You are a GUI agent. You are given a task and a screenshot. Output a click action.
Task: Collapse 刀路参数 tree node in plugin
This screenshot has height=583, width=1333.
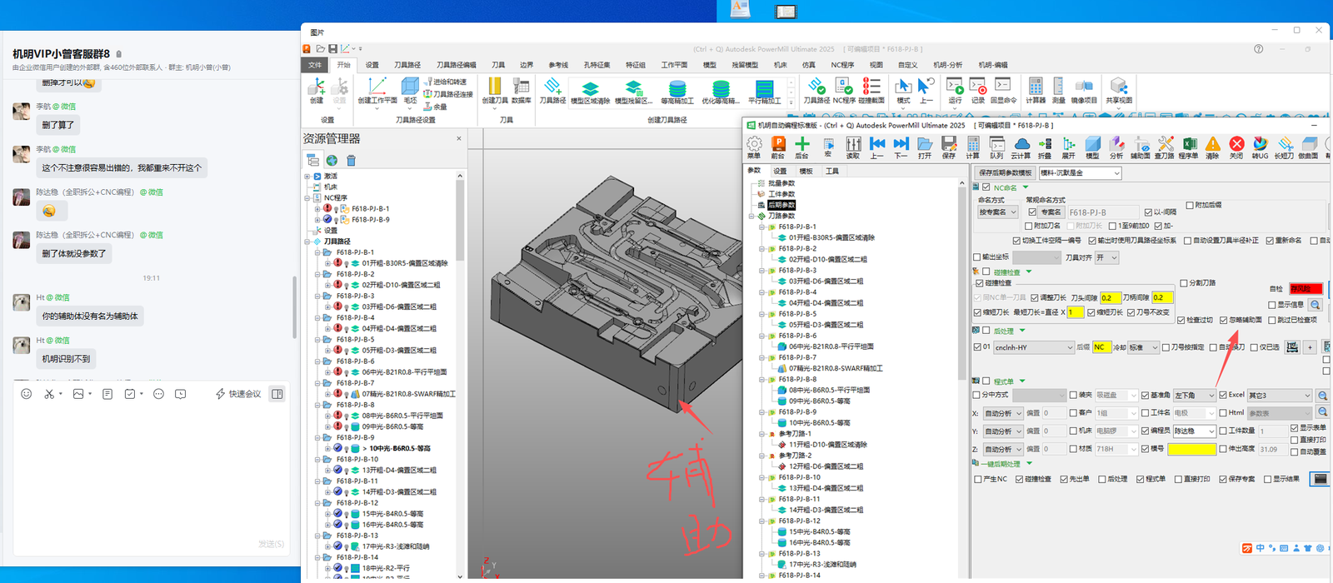coord(751,216)
